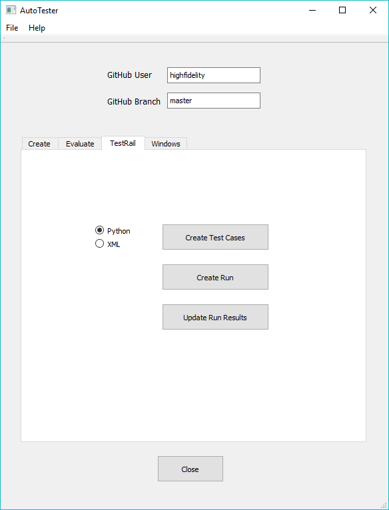This screenshot has width=389, height=510.
Task: Minimize the AutoTester window
Action: [312, 11]
